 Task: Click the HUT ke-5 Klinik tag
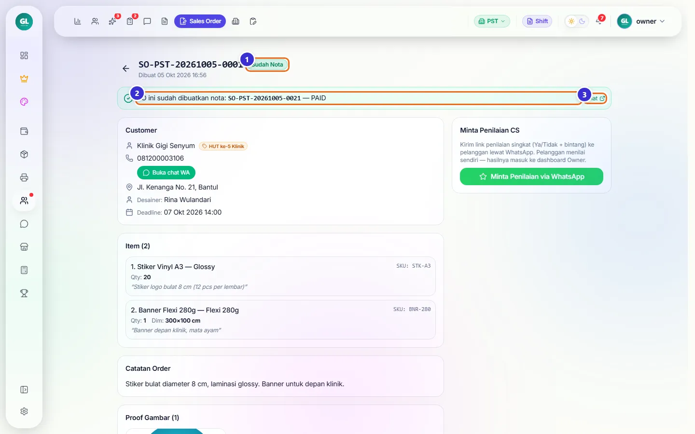223,146
